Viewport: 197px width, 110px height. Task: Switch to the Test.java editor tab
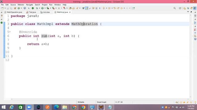click(x=31, y=12)
